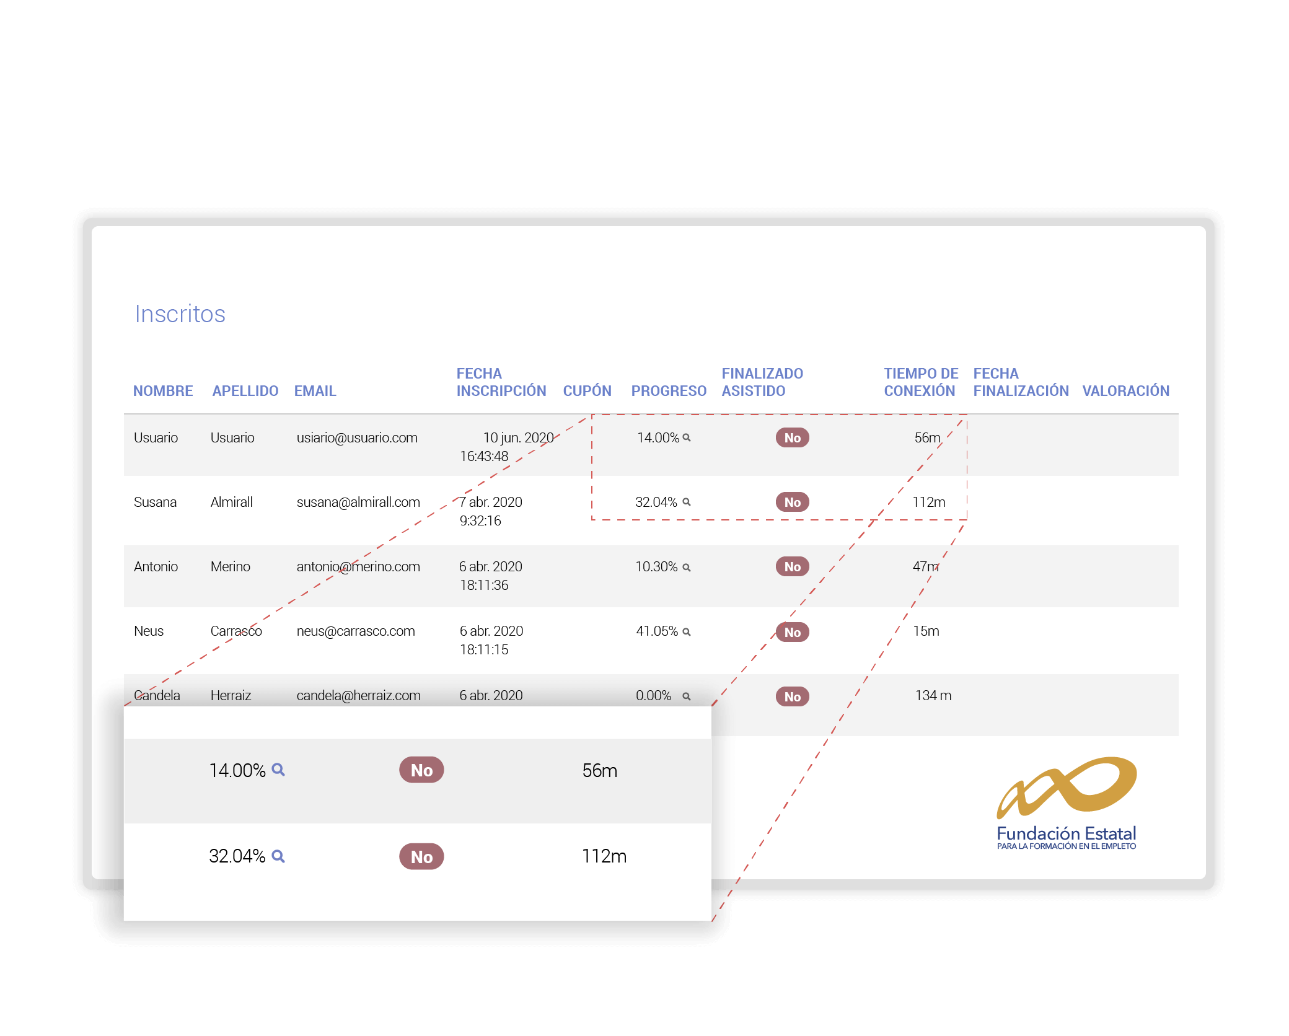Open magnifier next to Neus 41.05%
The width and height of the screenshot is (1289, 1036).
687,631
